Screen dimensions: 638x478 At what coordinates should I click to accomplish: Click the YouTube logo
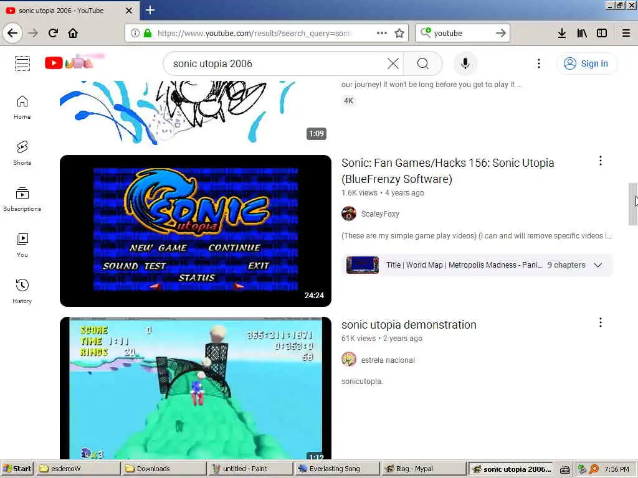(x=74, y=62)
